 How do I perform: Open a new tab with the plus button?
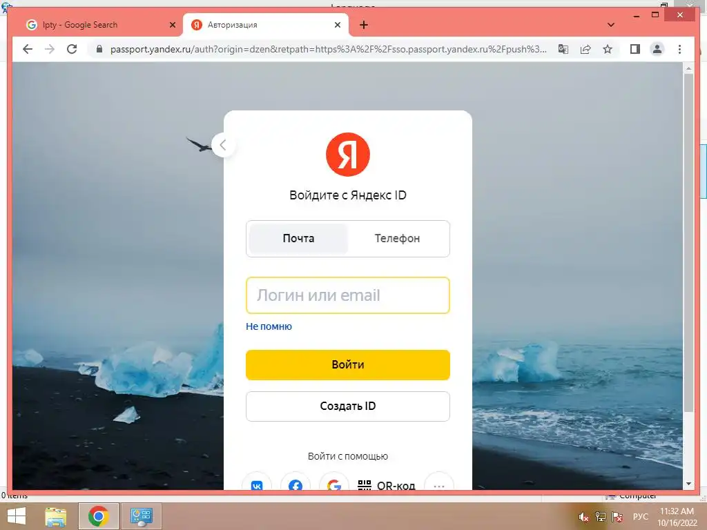click(x=364, y=26)
